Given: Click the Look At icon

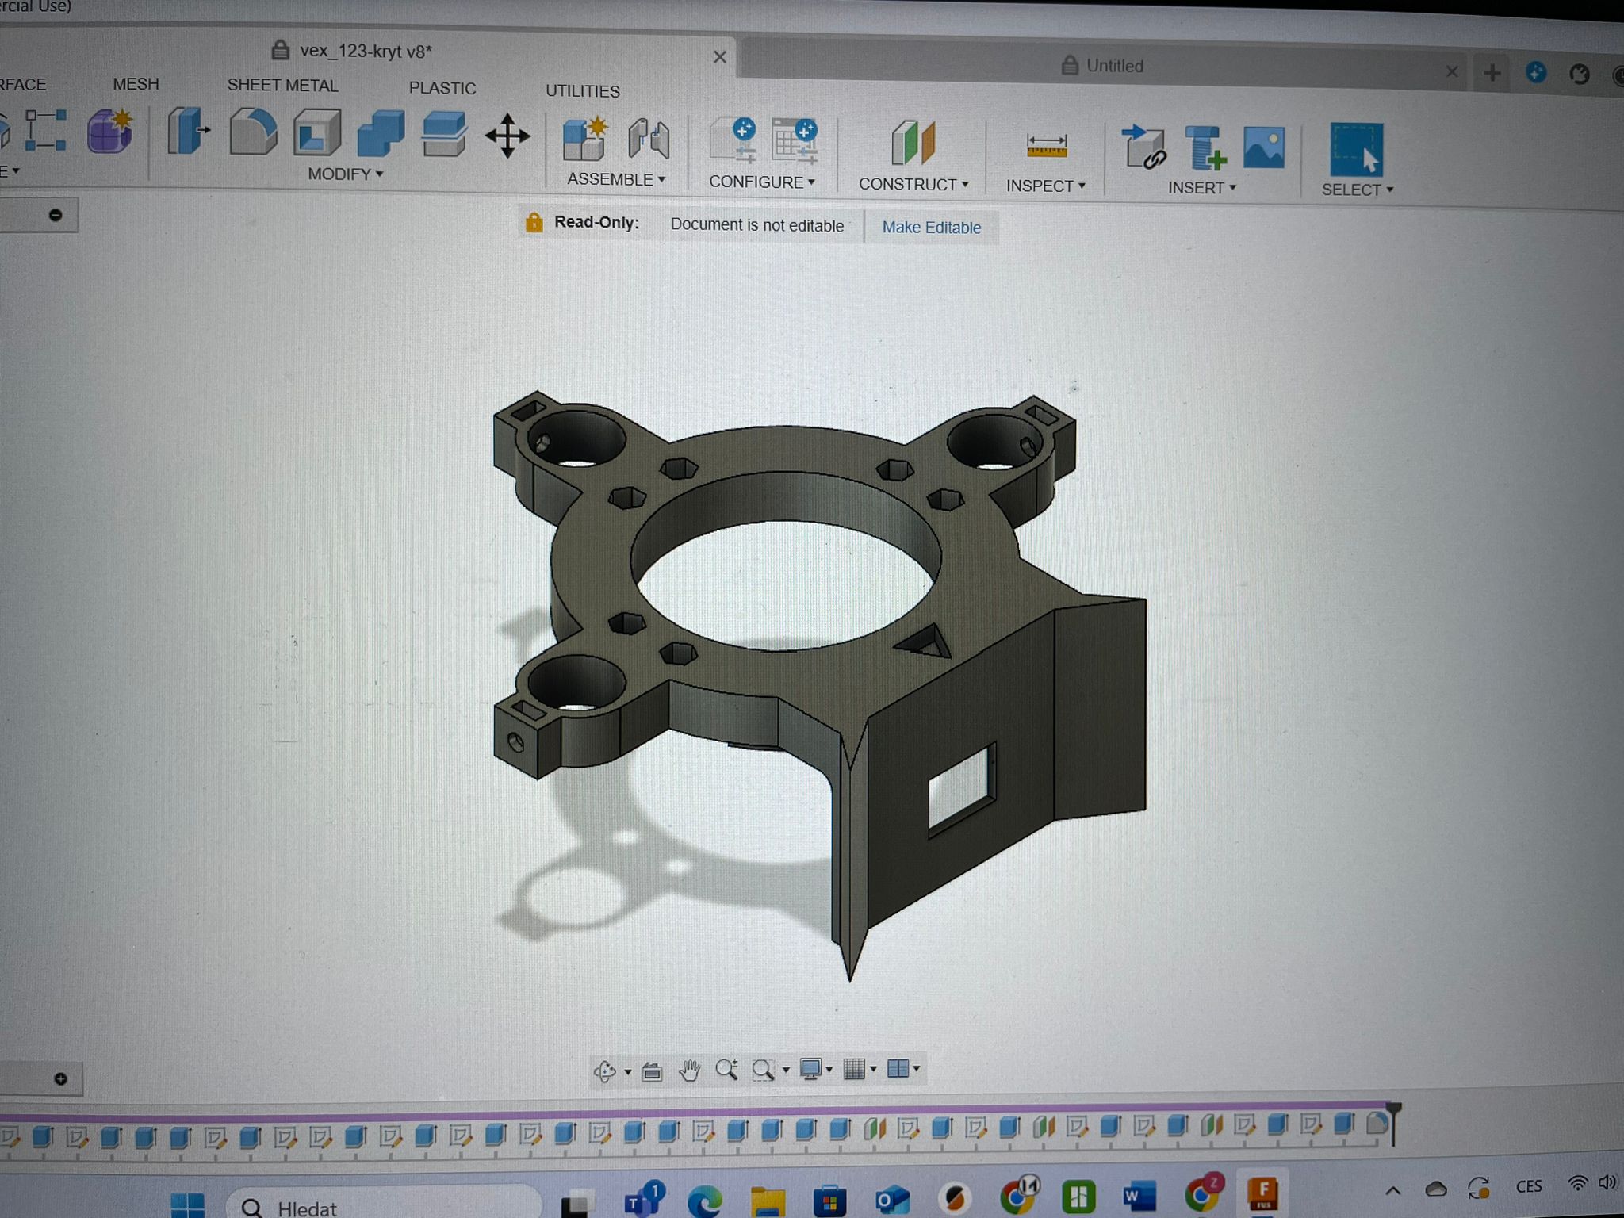Looking at the screenshot, I should point(652,1071).
